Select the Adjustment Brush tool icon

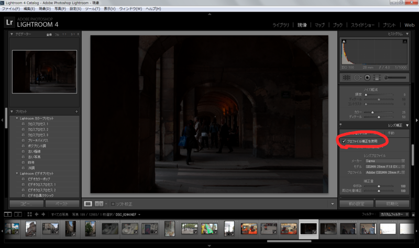coord(395,77)
